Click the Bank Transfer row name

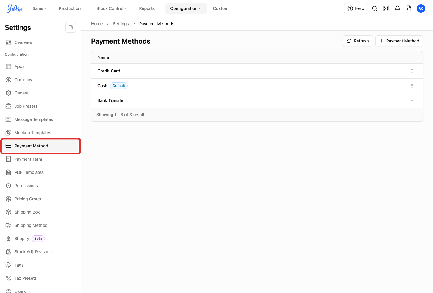pyautogui.click(x=111, y=100)
